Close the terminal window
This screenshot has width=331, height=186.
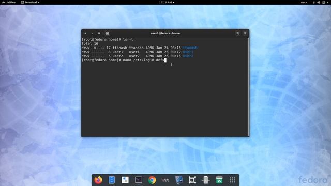[85, 33]
